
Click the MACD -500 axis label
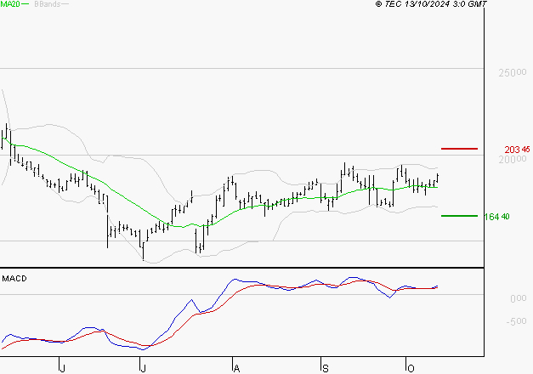(x=516, y=321)
